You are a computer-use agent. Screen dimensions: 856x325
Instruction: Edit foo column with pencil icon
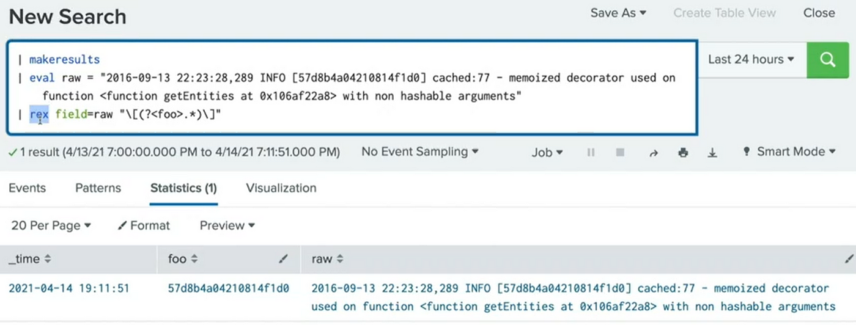[283, 259]
